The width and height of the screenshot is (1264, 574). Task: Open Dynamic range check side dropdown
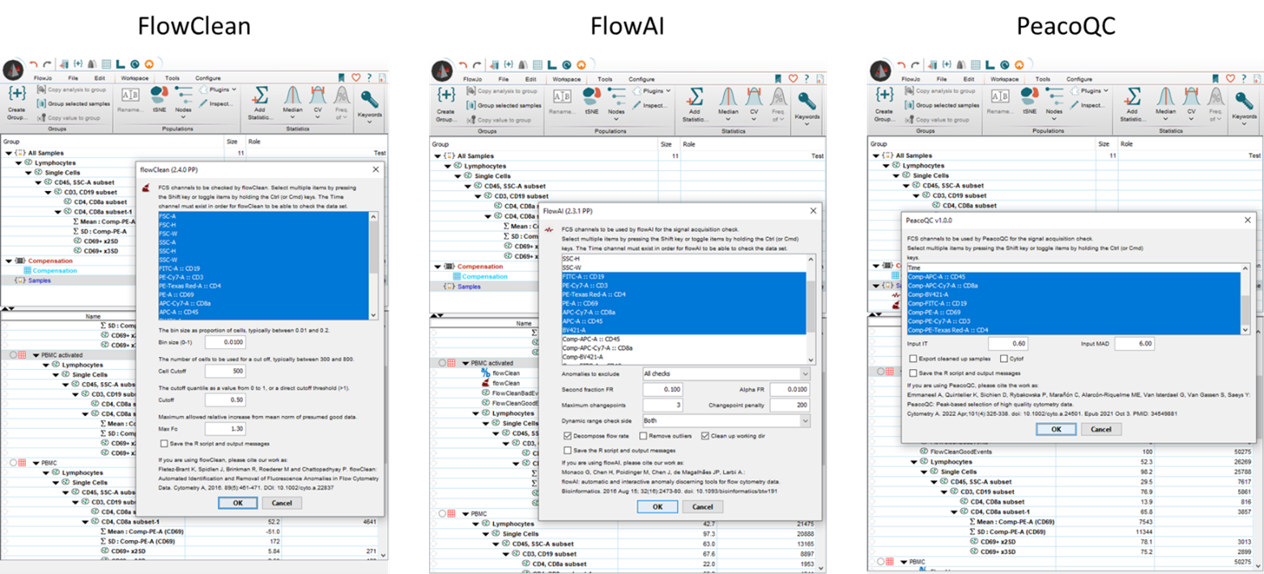pos(726,421)
